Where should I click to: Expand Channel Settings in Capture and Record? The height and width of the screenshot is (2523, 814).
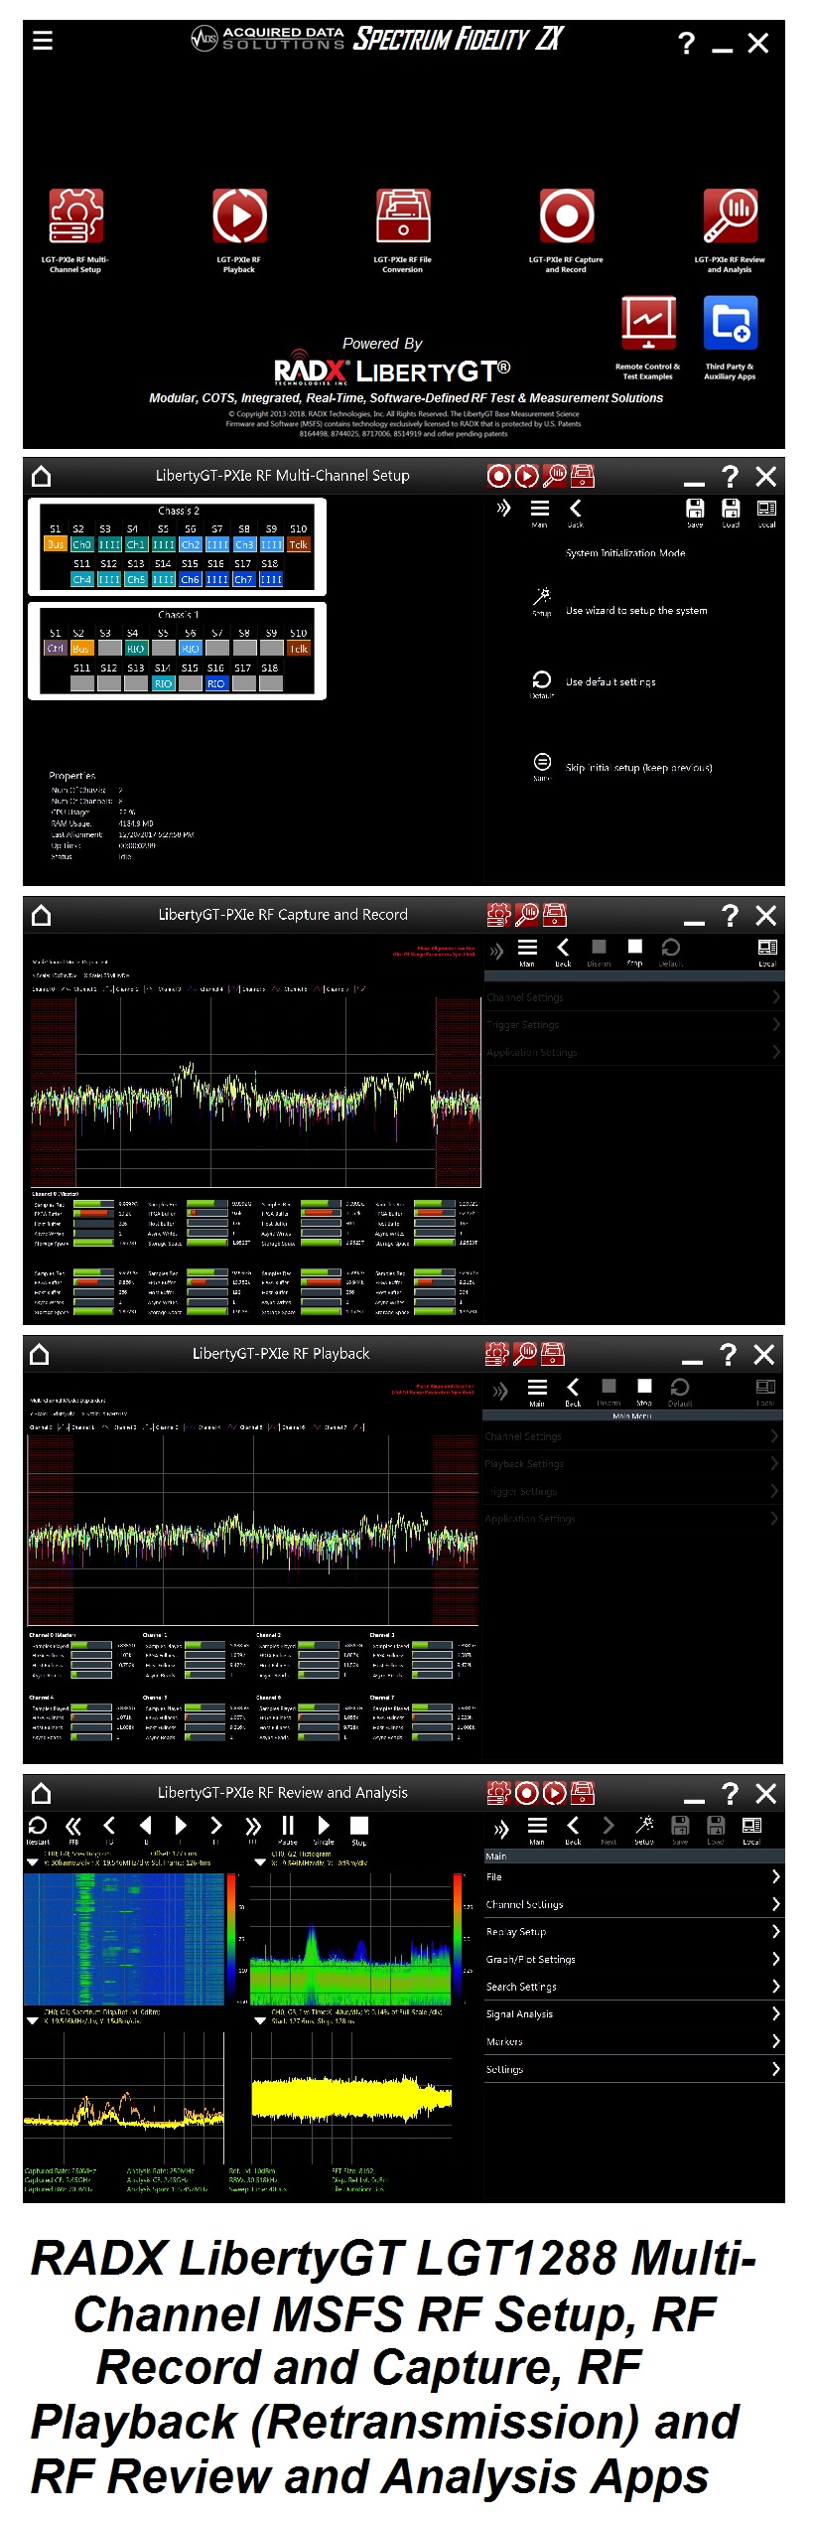tap(633, 997)
